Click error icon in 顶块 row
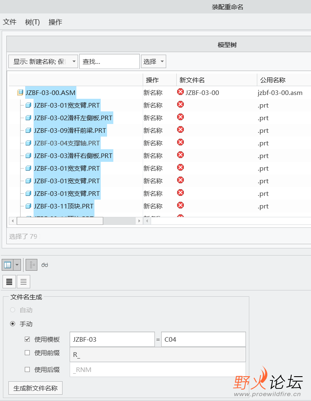This screenshot has width=311, height=401. pos(180,205)
